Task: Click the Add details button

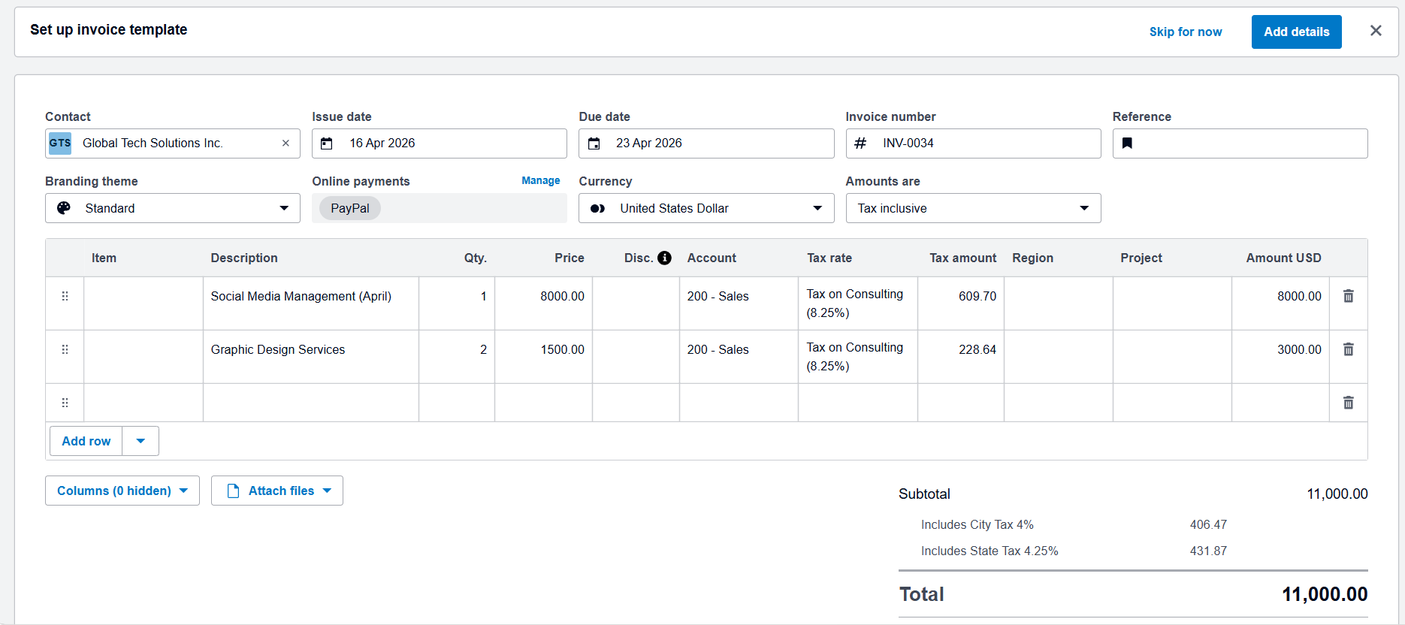Action: (1296, 32)
